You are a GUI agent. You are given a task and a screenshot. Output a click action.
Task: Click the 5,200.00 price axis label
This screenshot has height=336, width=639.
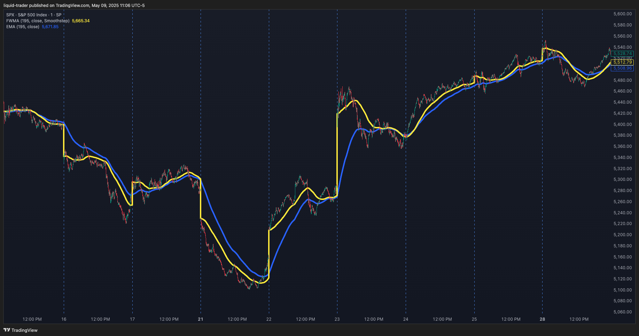(623, 235)
